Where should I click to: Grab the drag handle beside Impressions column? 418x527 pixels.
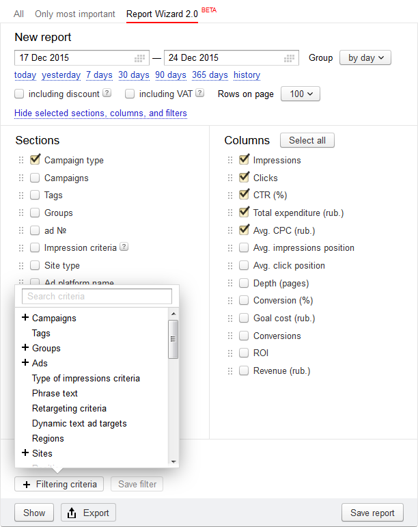(x=230, y=161)
